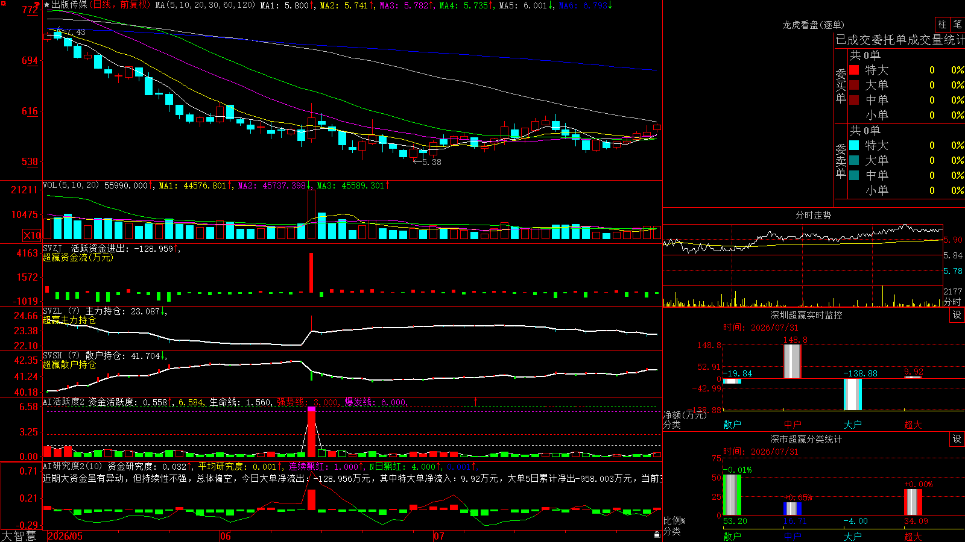Click the 5.38 low price annotation
This screenshot has height=542, width=965.
[427, 162]
